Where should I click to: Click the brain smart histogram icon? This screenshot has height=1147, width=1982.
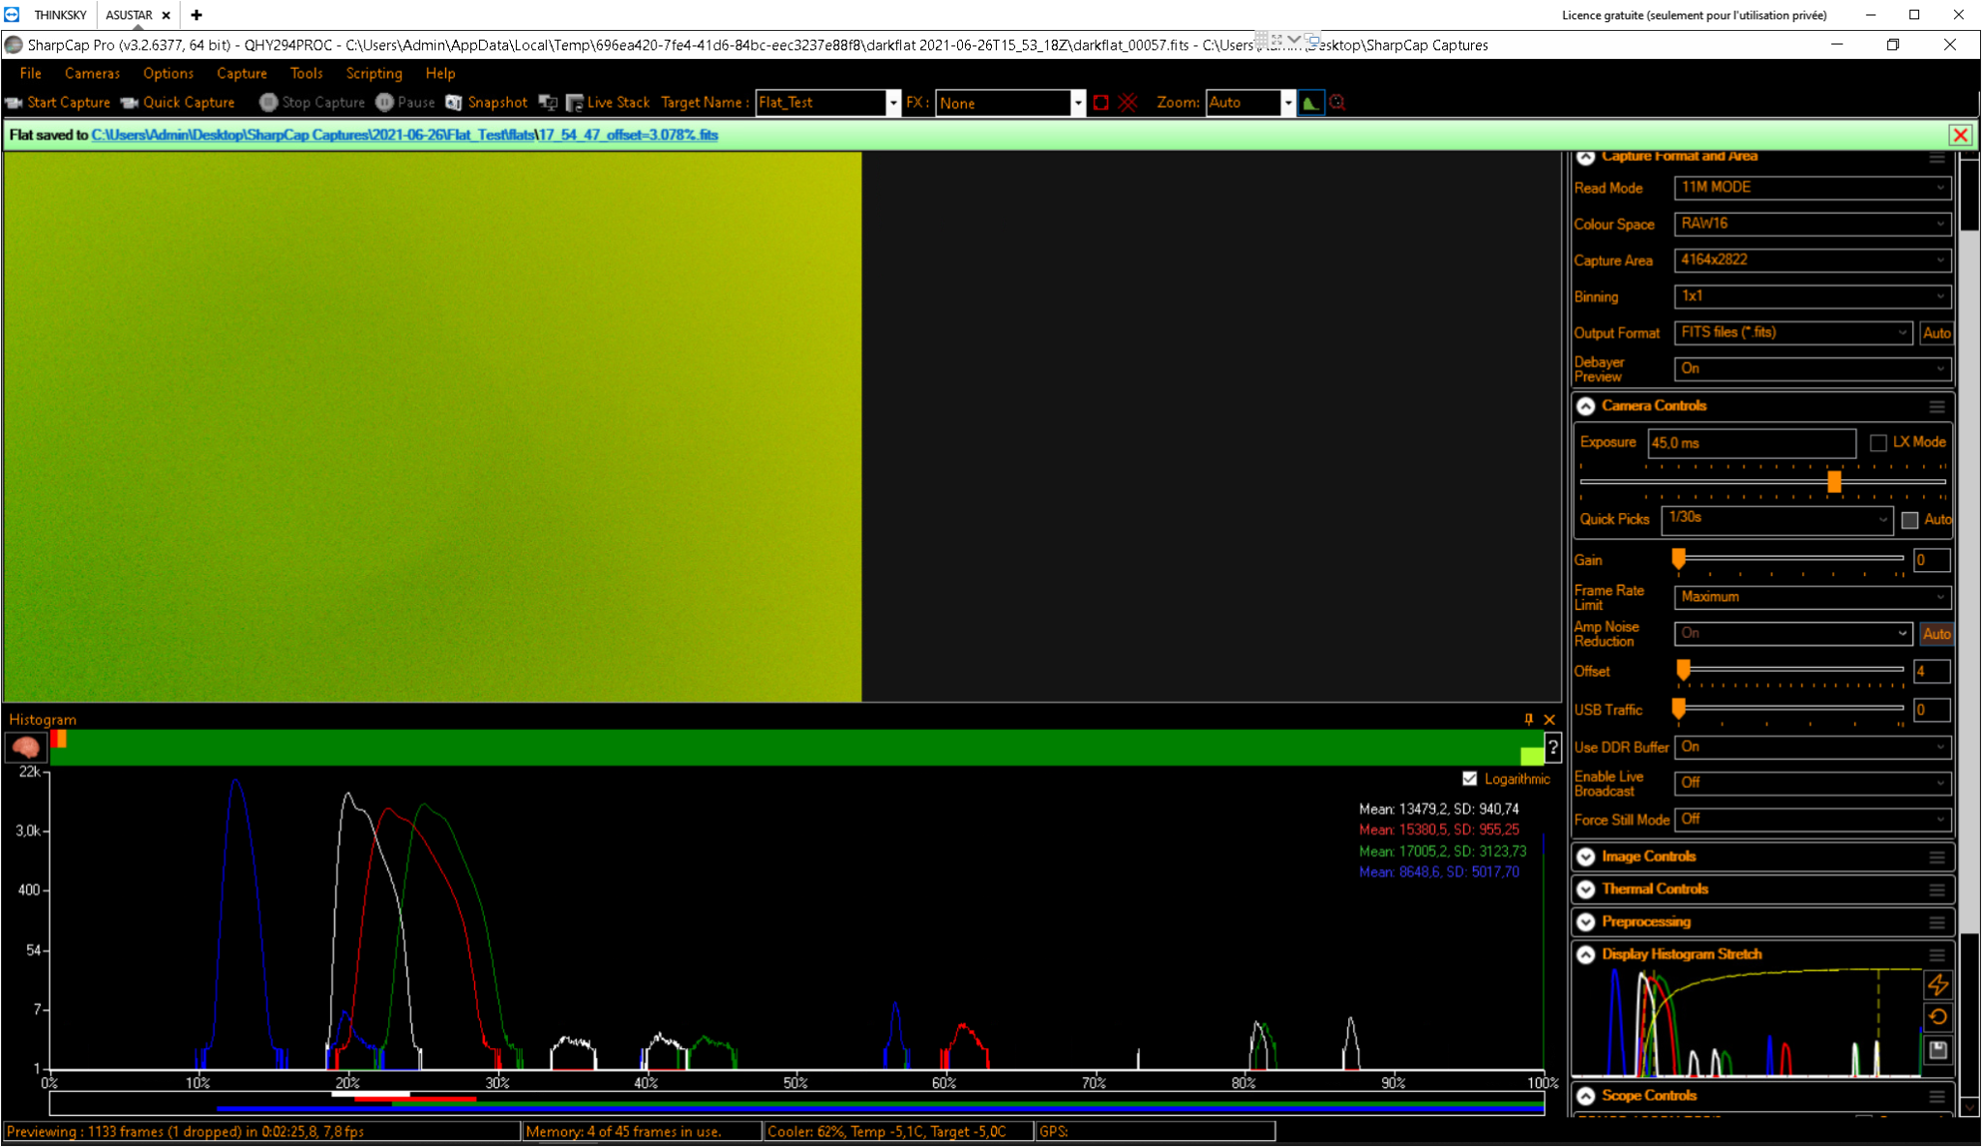point(26,747)
